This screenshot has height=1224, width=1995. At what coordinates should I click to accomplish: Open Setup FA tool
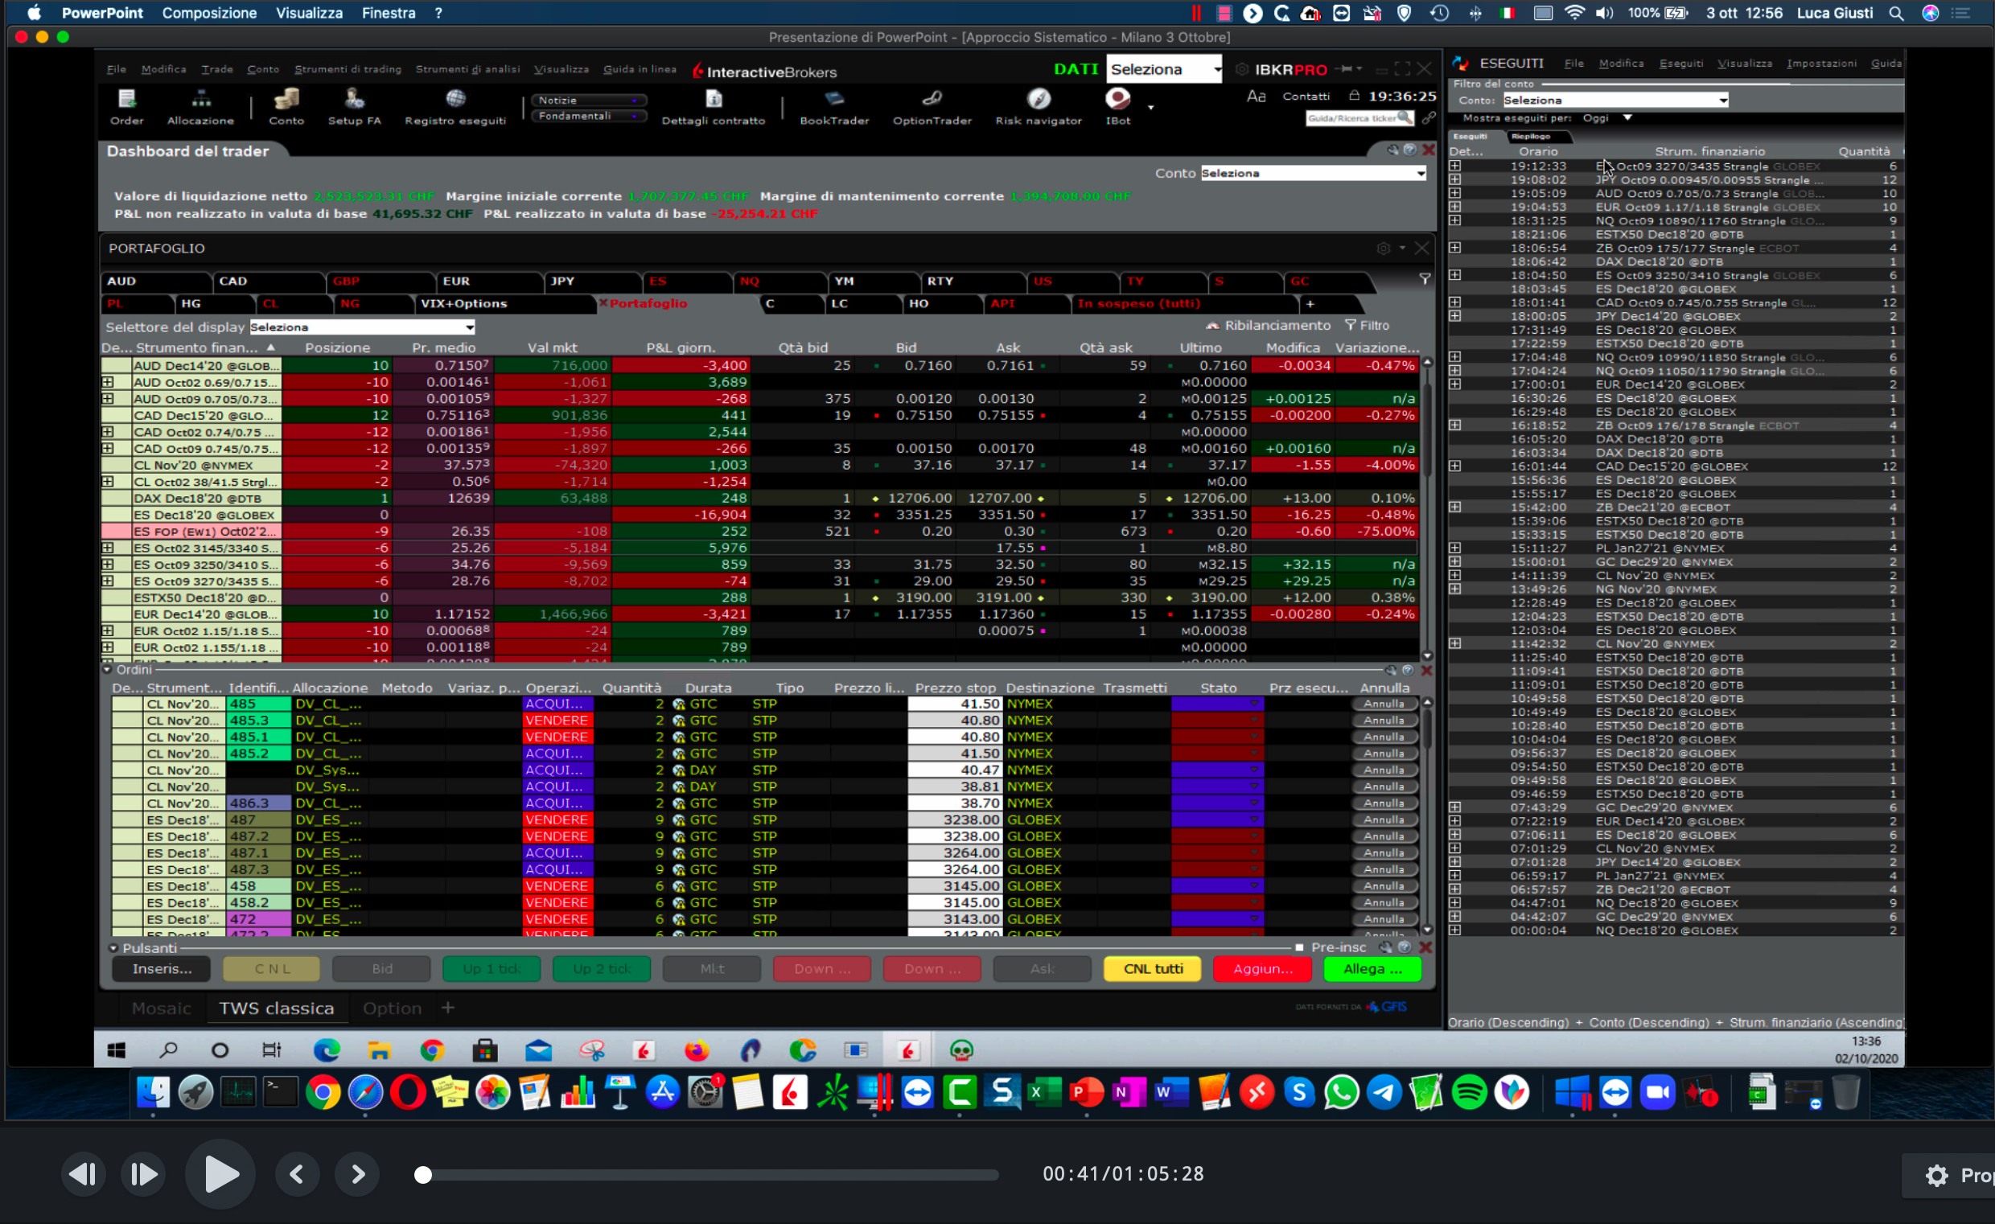(x=354, y=107)
